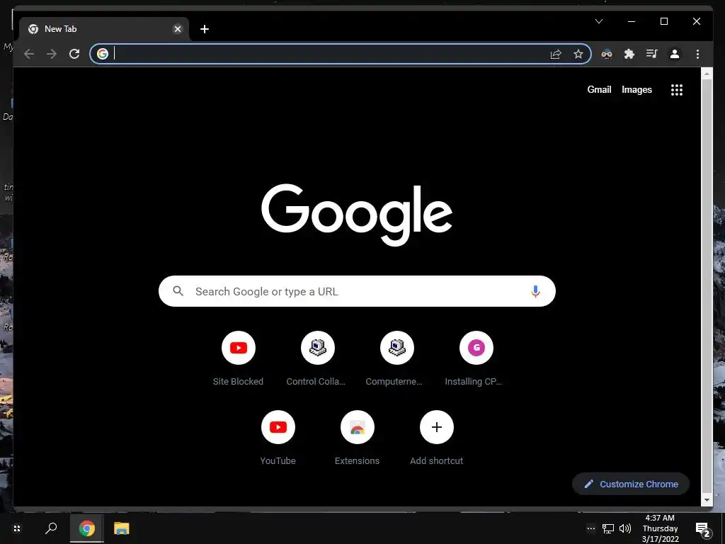Start voice search with microphone

[535, 291]
